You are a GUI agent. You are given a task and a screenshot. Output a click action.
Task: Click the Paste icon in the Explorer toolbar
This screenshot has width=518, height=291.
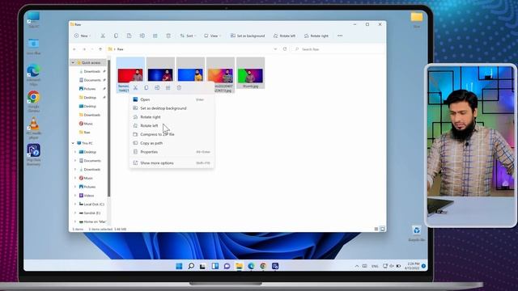(129, 36)
